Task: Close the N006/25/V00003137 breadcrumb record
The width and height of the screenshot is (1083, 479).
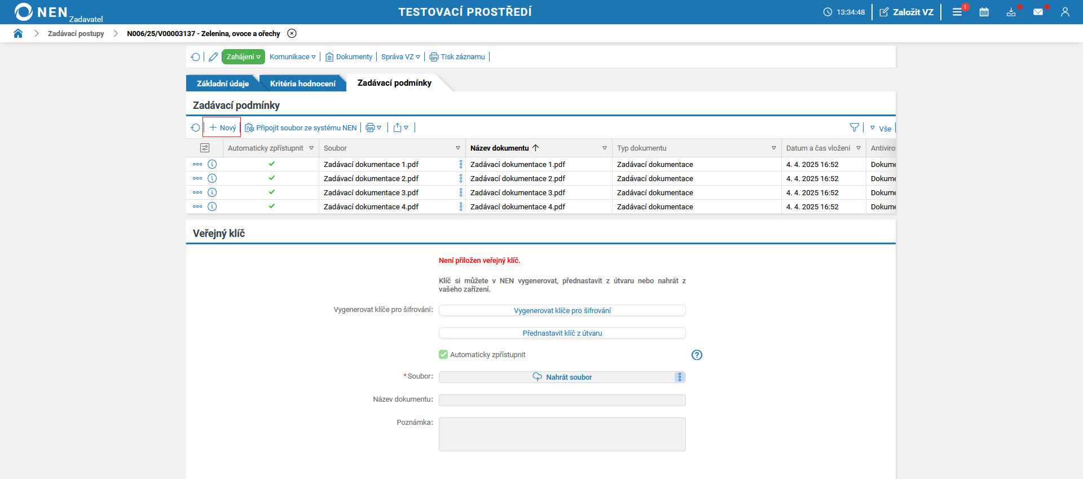Action: point(292,33)
